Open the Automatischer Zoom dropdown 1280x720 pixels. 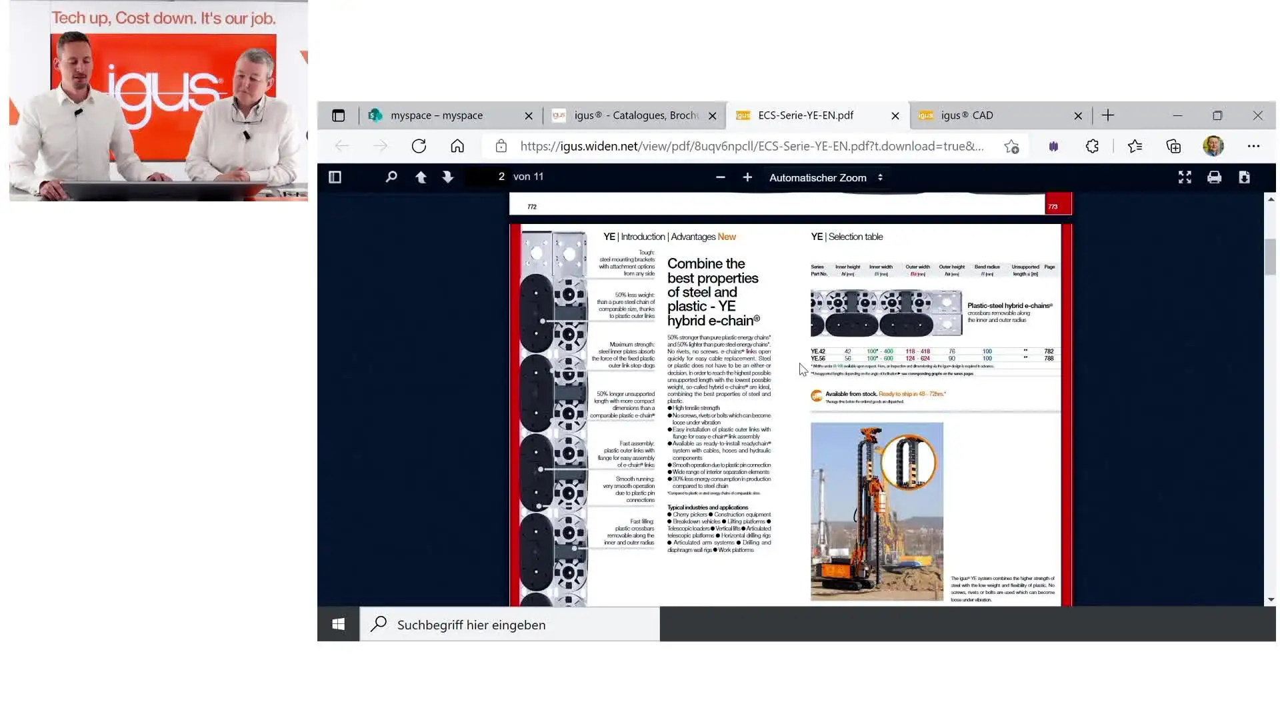pyautogui.click(x=825, y=178)
